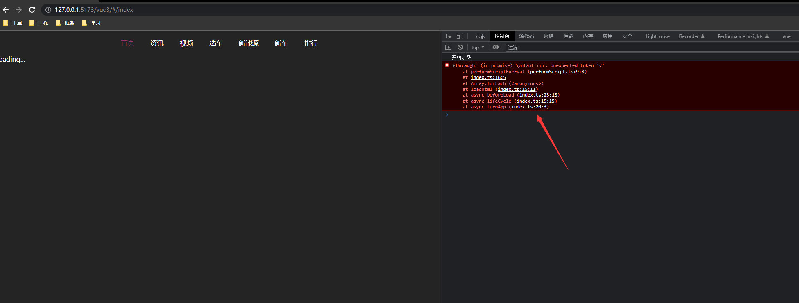Expand the Uncaught SyntaxError message

pos(454,65)
